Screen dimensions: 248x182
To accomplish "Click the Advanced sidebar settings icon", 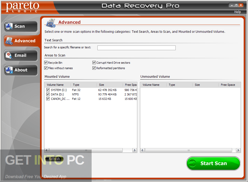I will click(9, 41).
